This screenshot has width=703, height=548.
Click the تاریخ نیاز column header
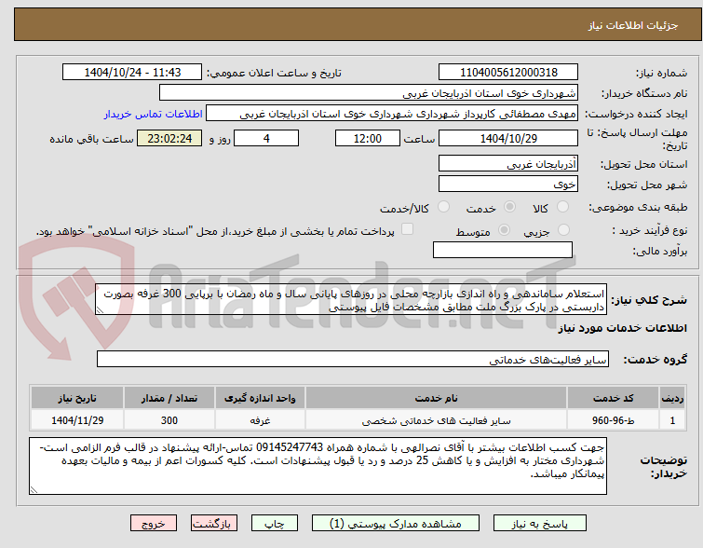pyautogui.click(x=77, y=398)
